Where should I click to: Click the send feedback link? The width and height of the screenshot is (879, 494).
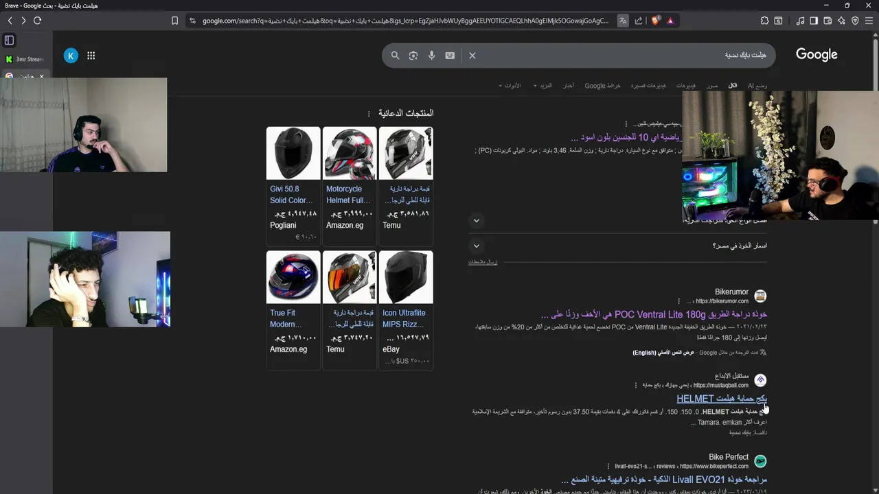pos(483,262)
